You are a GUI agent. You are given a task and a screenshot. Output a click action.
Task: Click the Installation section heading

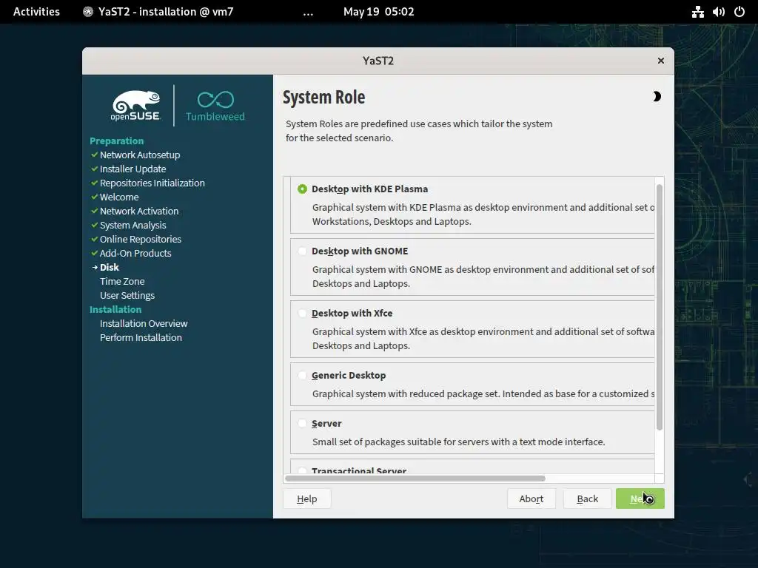115,310
